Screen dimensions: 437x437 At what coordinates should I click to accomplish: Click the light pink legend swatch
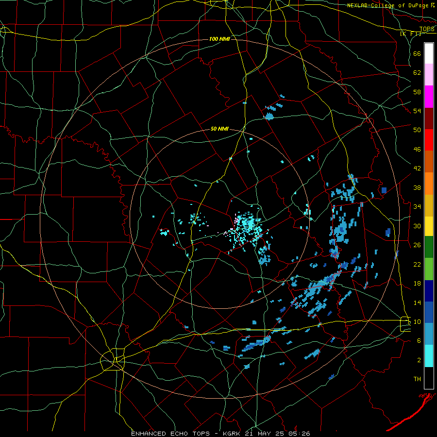click(429, 74)
